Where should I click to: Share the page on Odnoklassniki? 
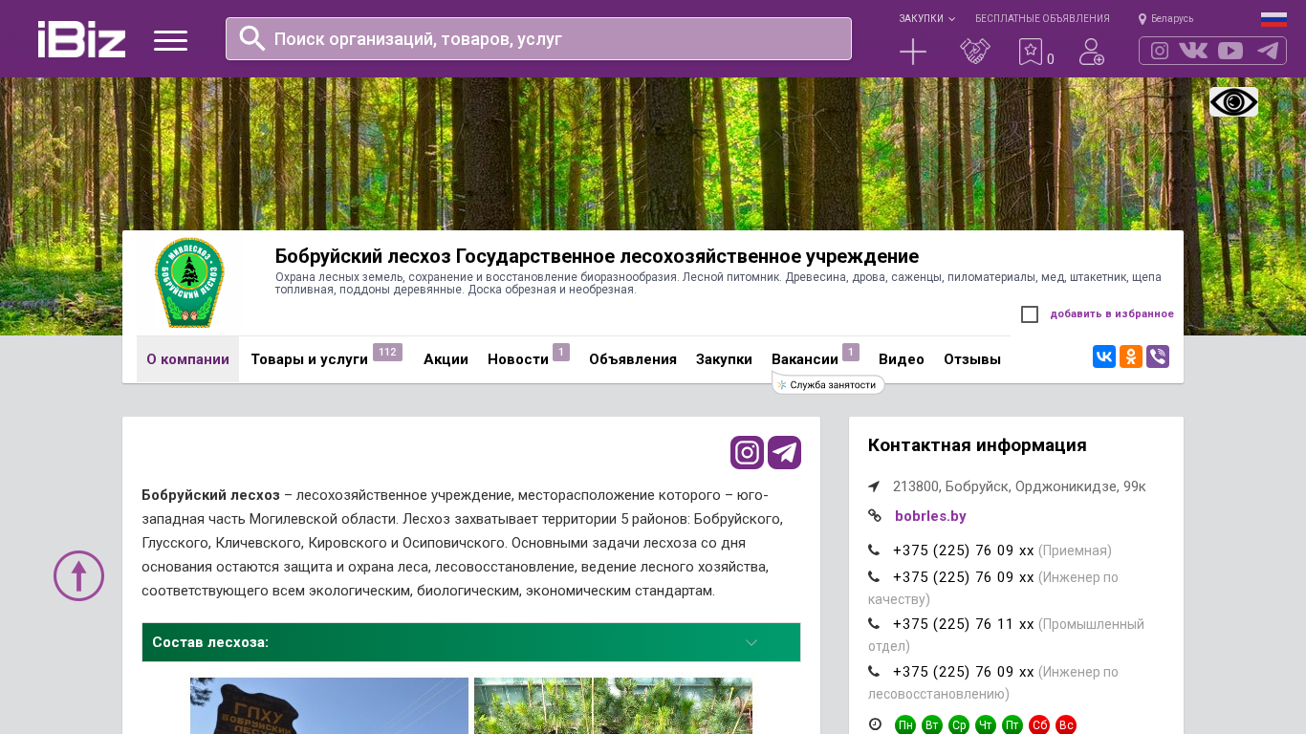(x=1131, y=356)
